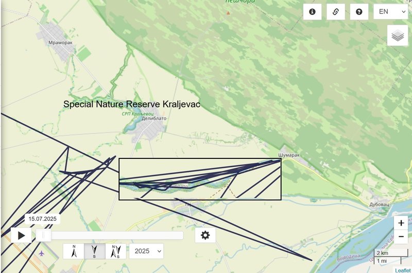
Task: Click the timeline slider handle
Action: coord(43,235)
